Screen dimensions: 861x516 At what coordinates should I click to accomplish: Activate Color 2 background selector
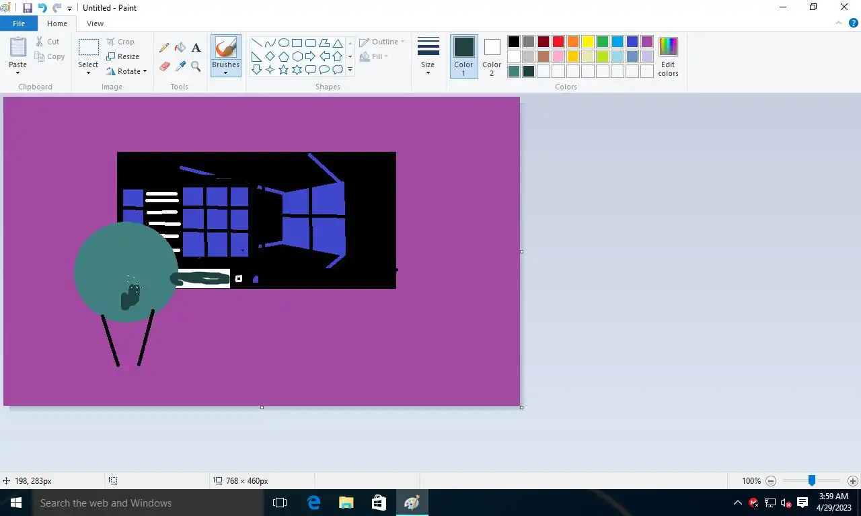492,56
